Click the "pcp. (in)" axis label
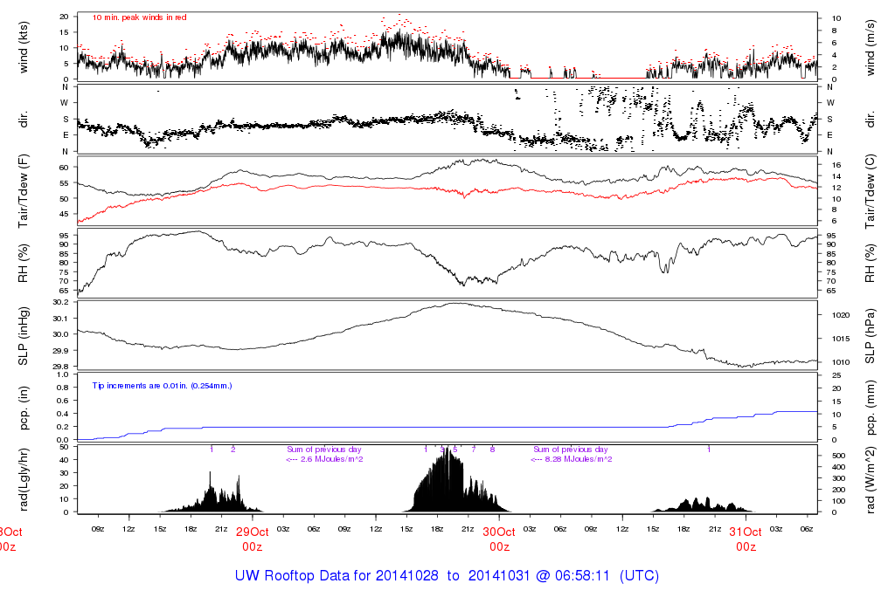 click(24, 408)
